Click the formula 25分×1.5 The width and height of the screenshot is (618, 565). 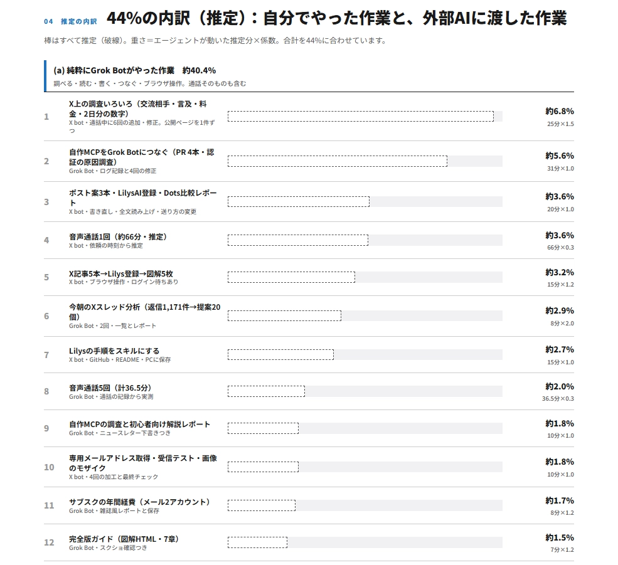coord(560,124)
